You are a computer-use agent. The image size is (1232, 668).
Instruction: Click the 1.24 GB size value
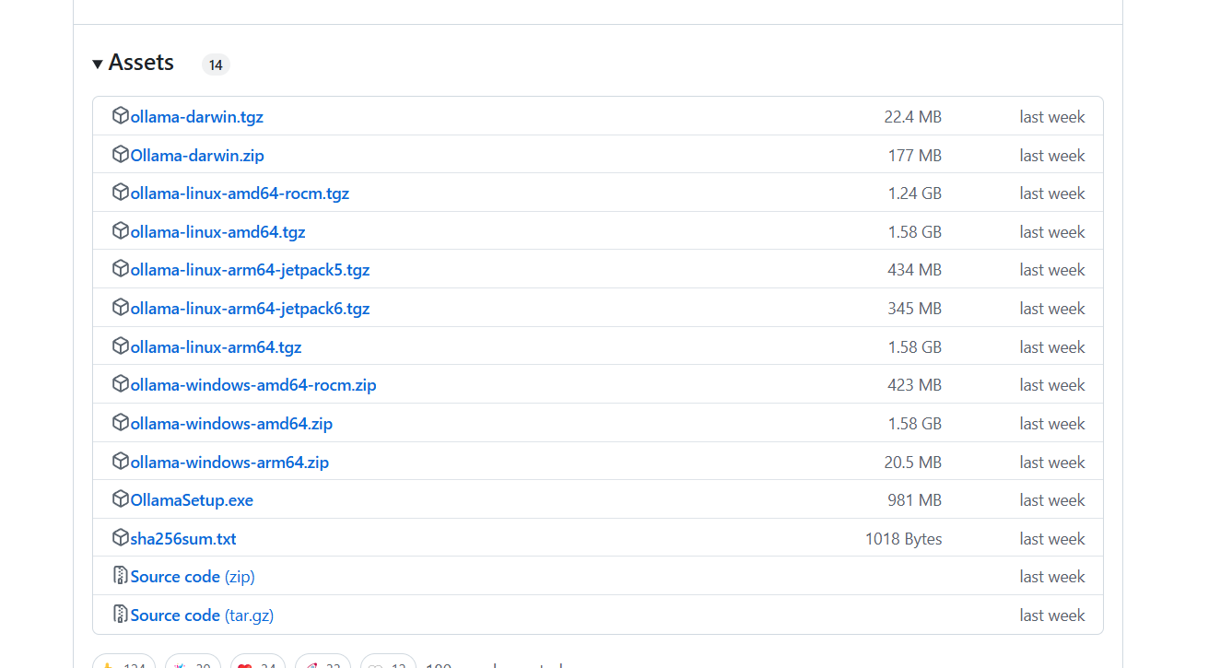pos(915,193)
